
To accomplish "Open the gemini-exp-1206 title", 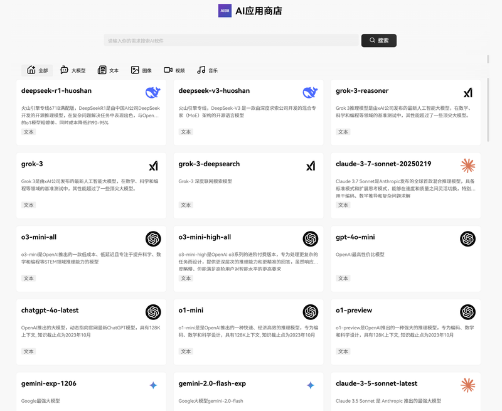I will [x=49, y=383].
